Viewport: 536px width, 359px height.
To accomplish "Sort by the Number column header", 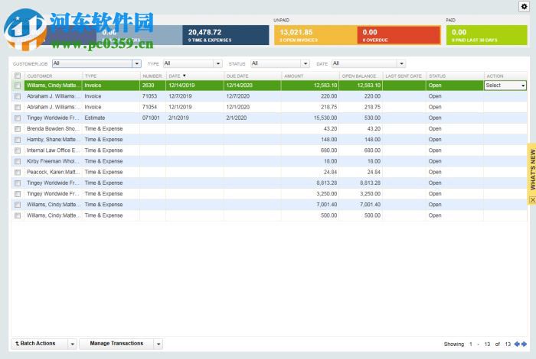I will [x=152, y=76].
